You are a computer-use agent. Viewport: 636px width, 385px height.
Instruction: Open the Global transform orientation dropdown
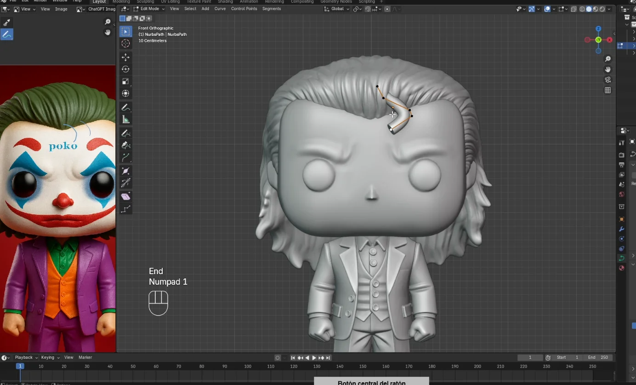click(336, 9)
